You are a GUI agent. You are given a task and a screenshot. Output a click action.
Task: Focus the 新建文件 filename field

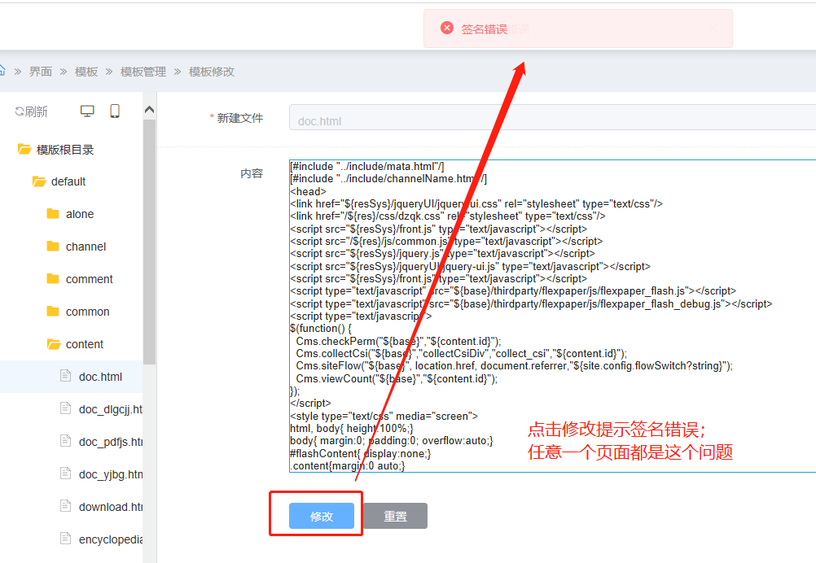(552, 117)
